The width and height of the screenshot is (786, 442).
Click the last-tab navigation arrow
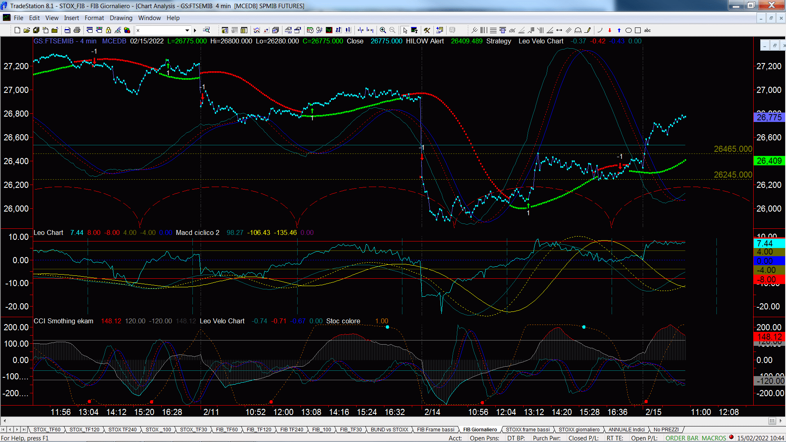(x=24, y=429)
